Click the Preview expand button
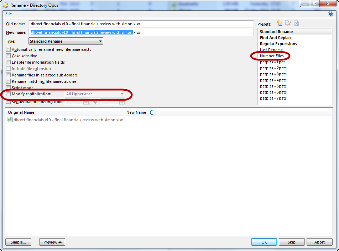339x251 pixels. [x=52, y=242]
